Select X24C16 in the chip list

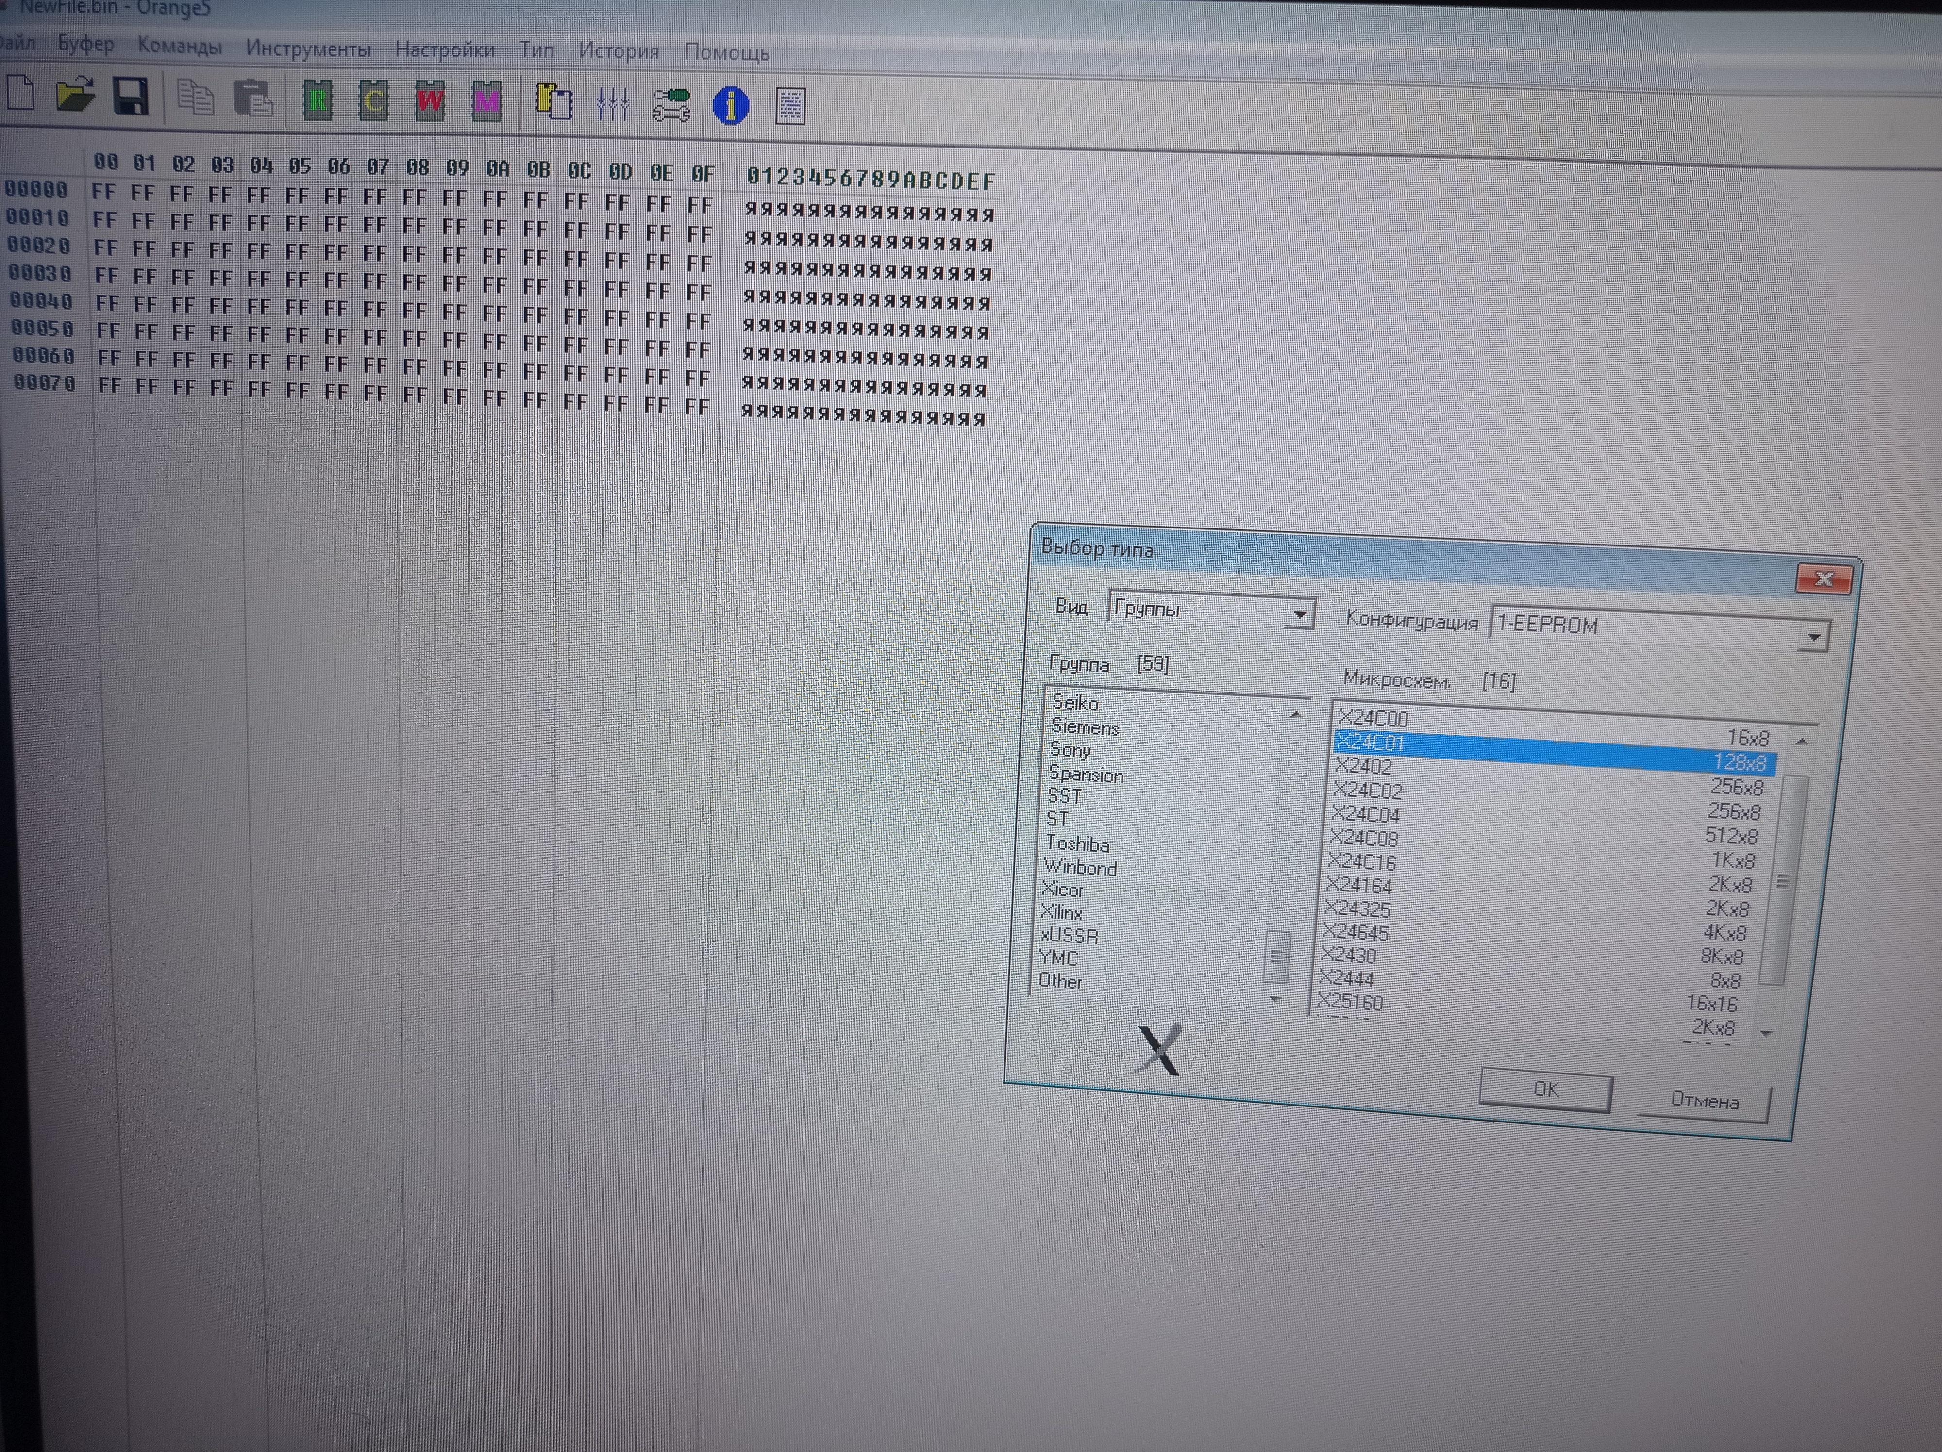coord(1362,861)
